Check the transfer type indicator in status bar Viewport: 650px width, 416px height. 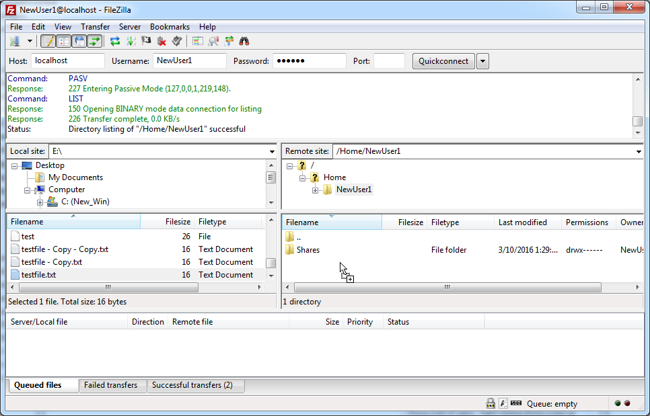pyautogui.click(x=503, y=403)
